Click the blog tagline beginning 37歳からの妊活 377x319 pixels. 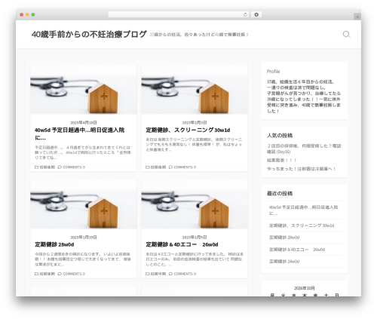[x=199, y=35]
